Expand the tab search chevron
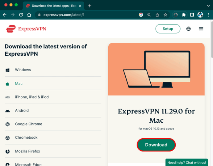The height and width of the screenshot is (166, 213). pyautogui.click(x=208, y=6)
